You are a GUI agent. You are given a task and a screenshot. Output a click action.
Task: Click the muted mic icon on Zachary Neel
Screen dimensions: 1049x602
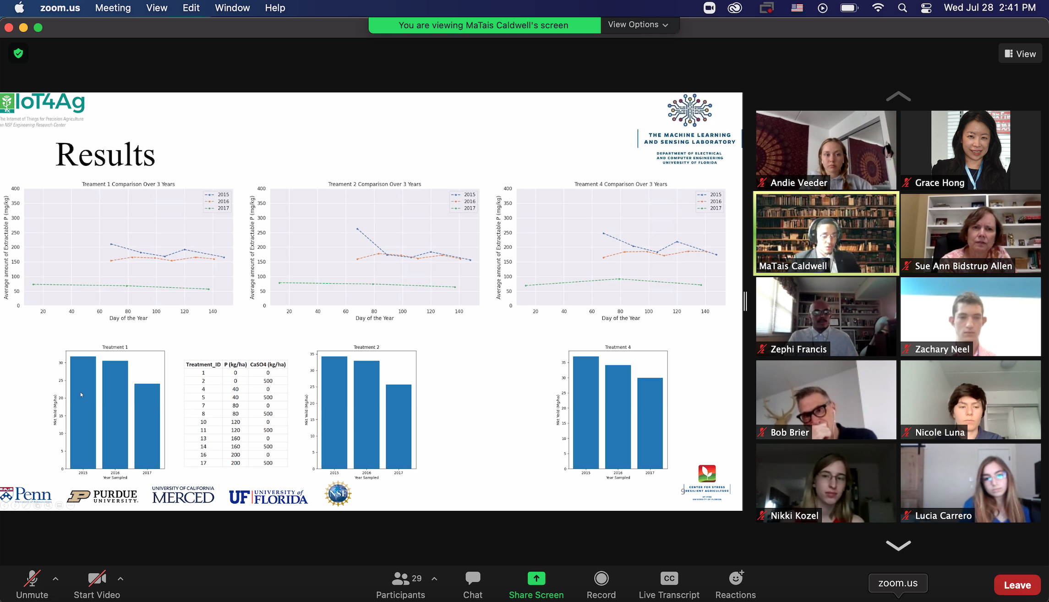pyautogui.click(x=907, y=349)
